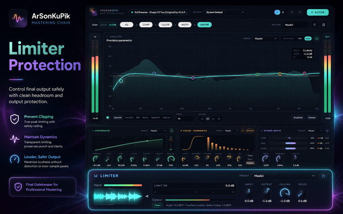Screen dimensions: 343x214
Task: Toggle the Color Harmonics power button
Action: pyautogui.click(x=242, y=131)
